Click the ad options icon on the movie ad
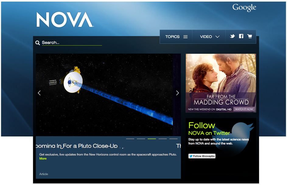287x185 pixels. (254, 56)
